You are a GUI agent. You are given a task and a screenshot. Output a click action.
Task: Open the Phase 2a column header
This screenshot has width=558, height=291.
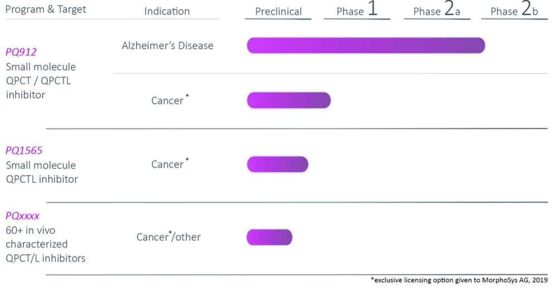point(436,11)
